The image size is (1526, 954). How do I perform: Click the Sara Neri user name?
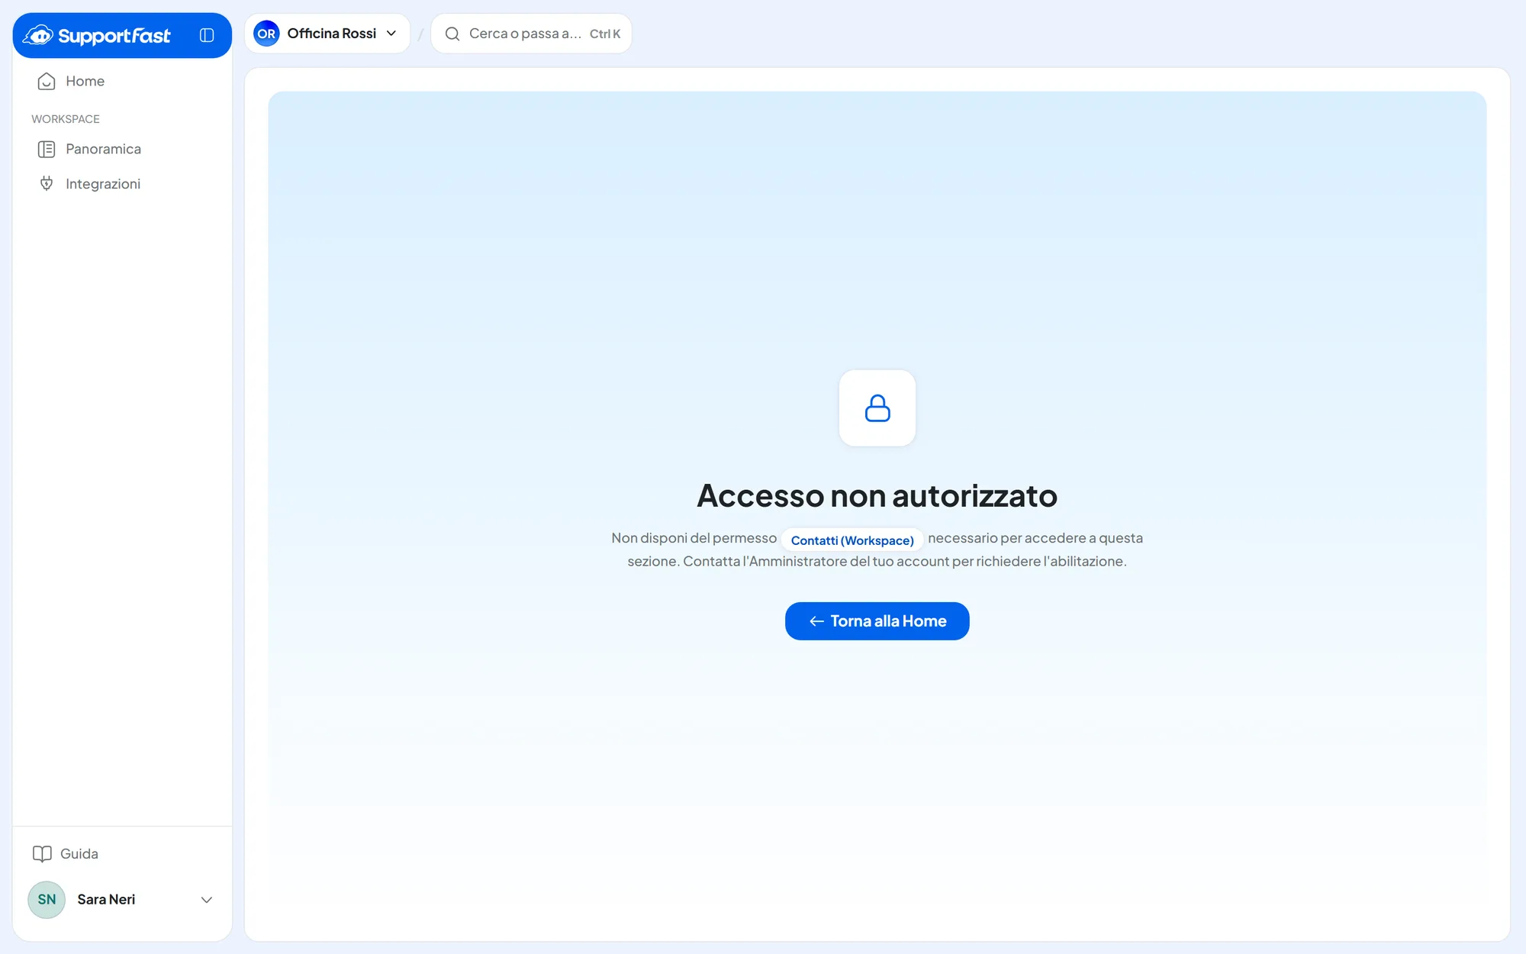click(106, 900)
